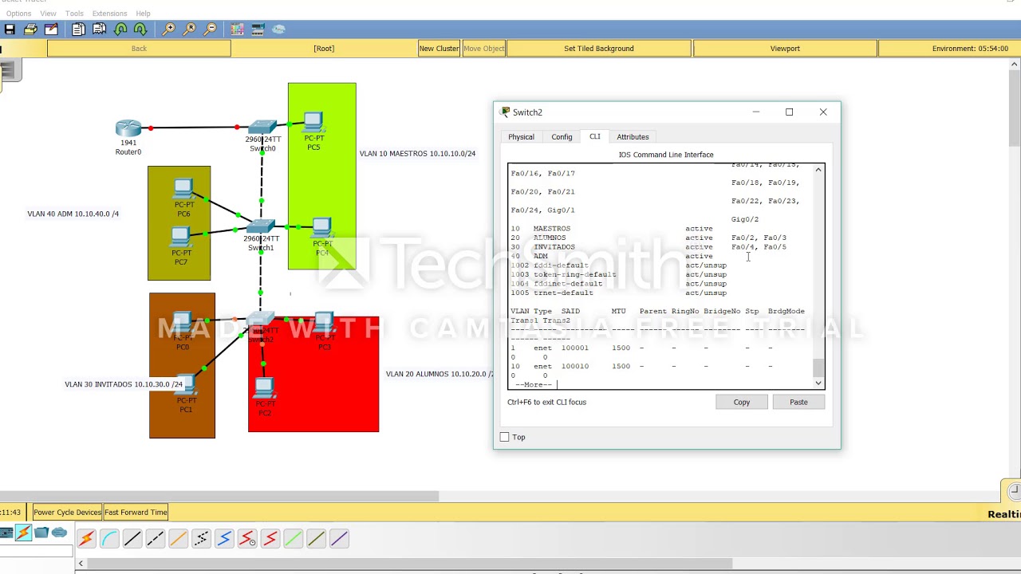Click the Print toolbar icon

coord(30,29)
